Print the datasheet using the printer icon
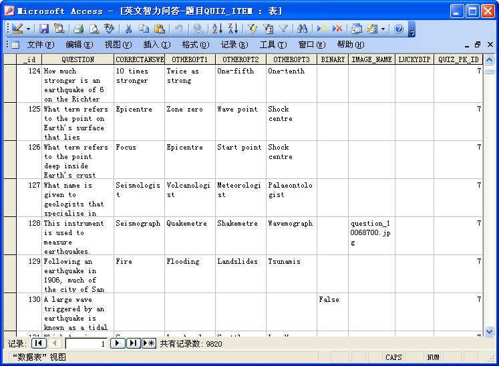Viewport: 499px width, 366px height. click(78, 29)
